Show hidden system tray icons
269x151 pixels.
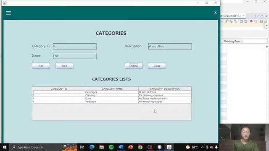[x=202, y=147]
